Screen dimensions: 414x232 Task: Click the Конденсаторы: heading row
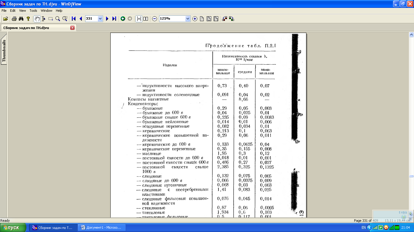click(144, 104)
